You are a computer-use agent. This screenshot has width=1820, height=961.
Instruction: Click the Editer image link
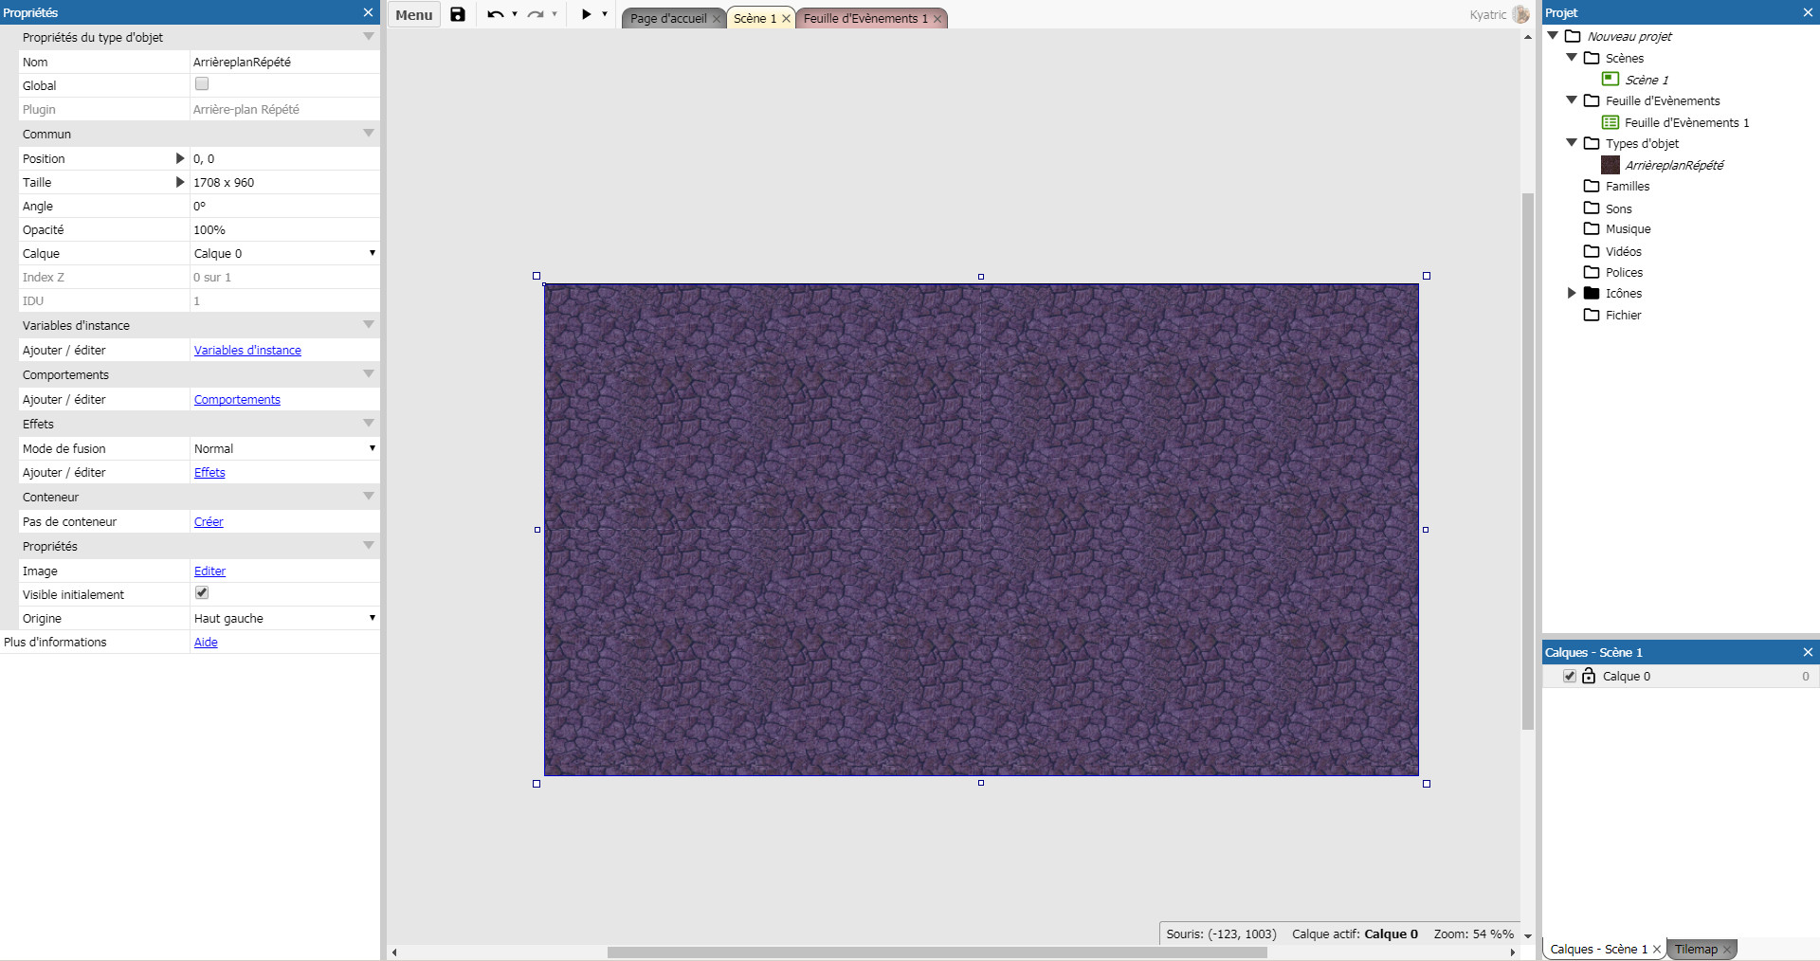[x=209, y=571]
